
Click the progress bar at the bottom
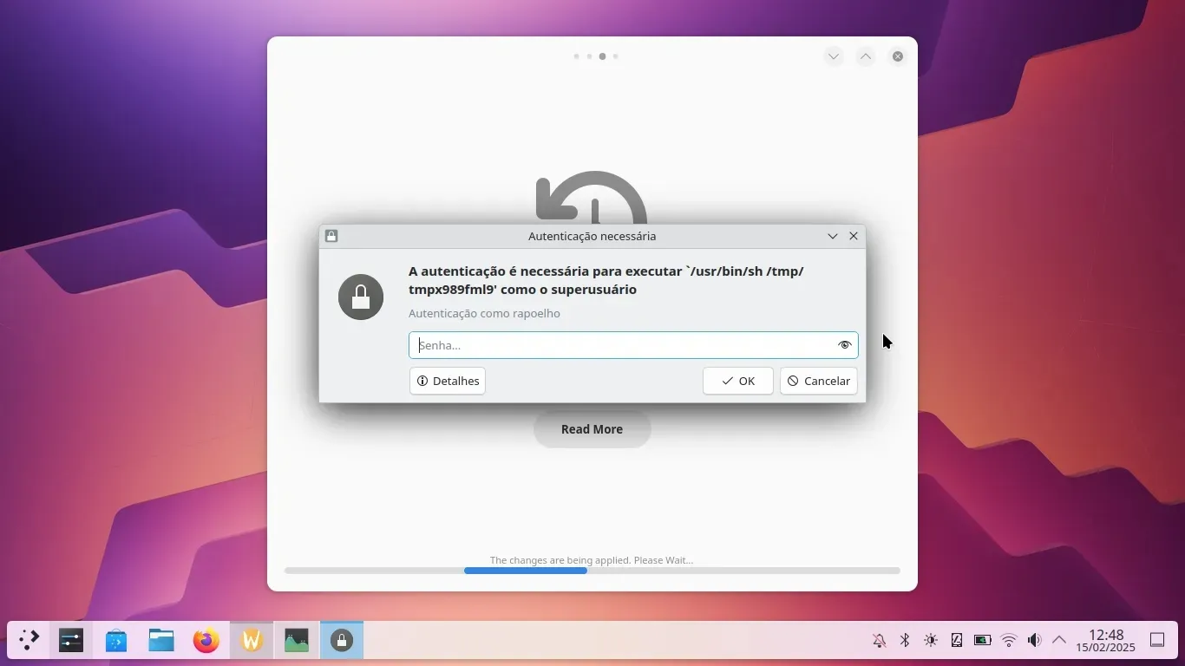coord(592,571)
